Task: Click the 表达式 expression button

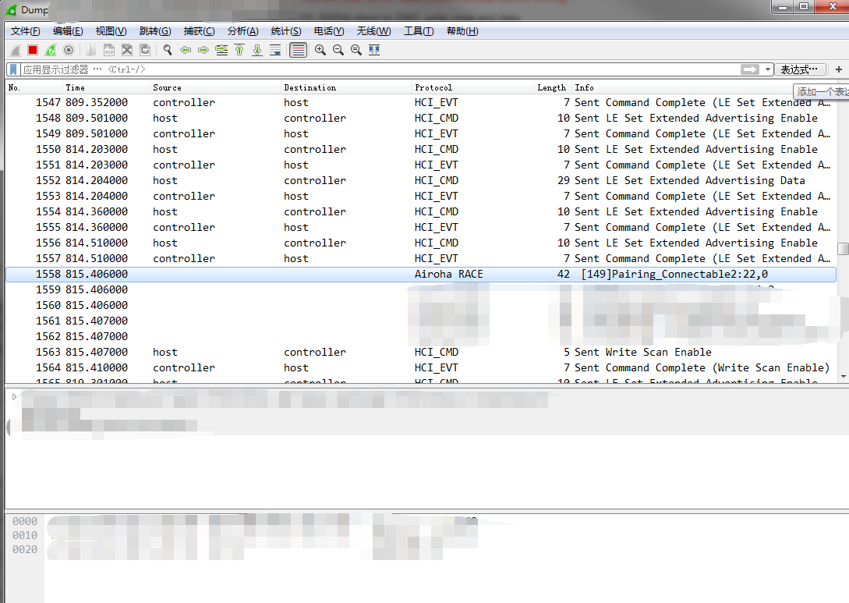Action: 800,69
